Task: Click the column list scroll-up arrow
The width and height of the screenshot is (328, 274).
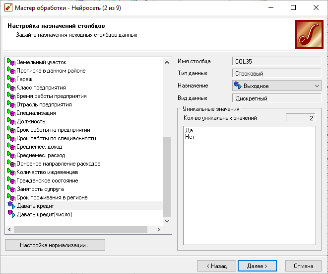Action: 167,62
